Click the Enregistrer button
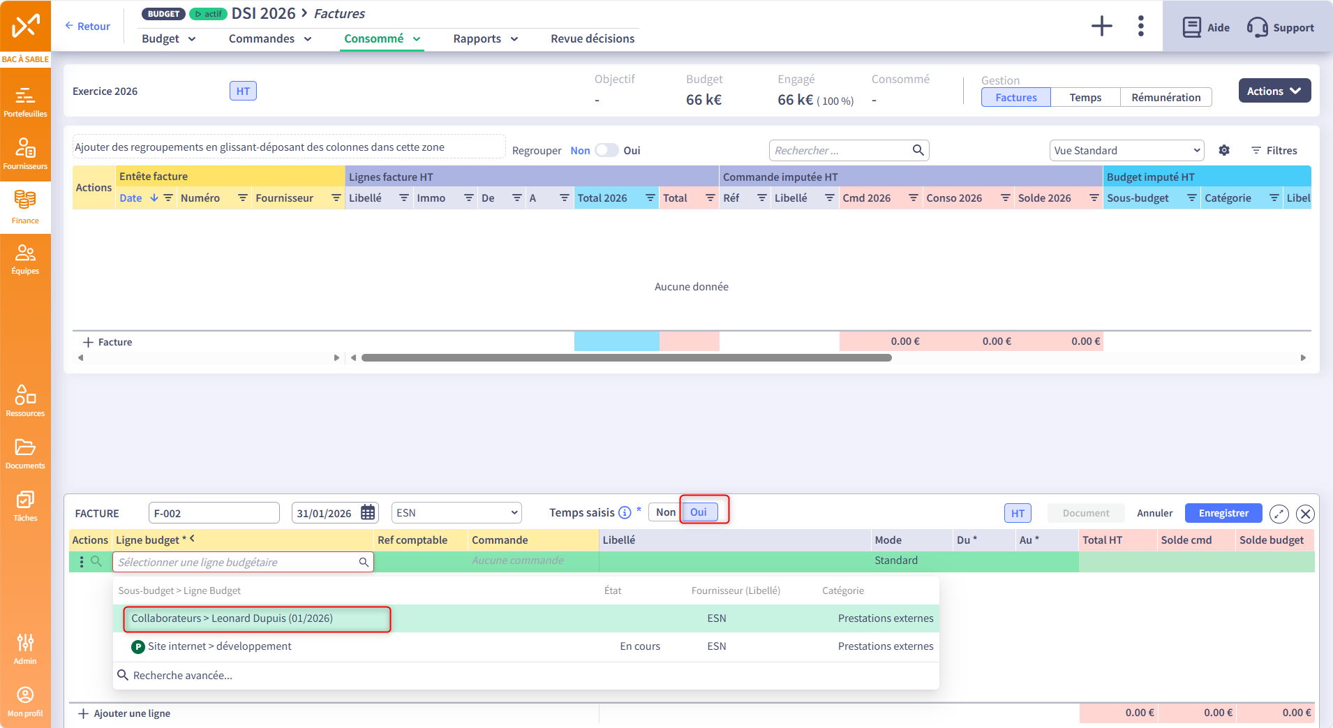1333x728 pixels. 1223,513
